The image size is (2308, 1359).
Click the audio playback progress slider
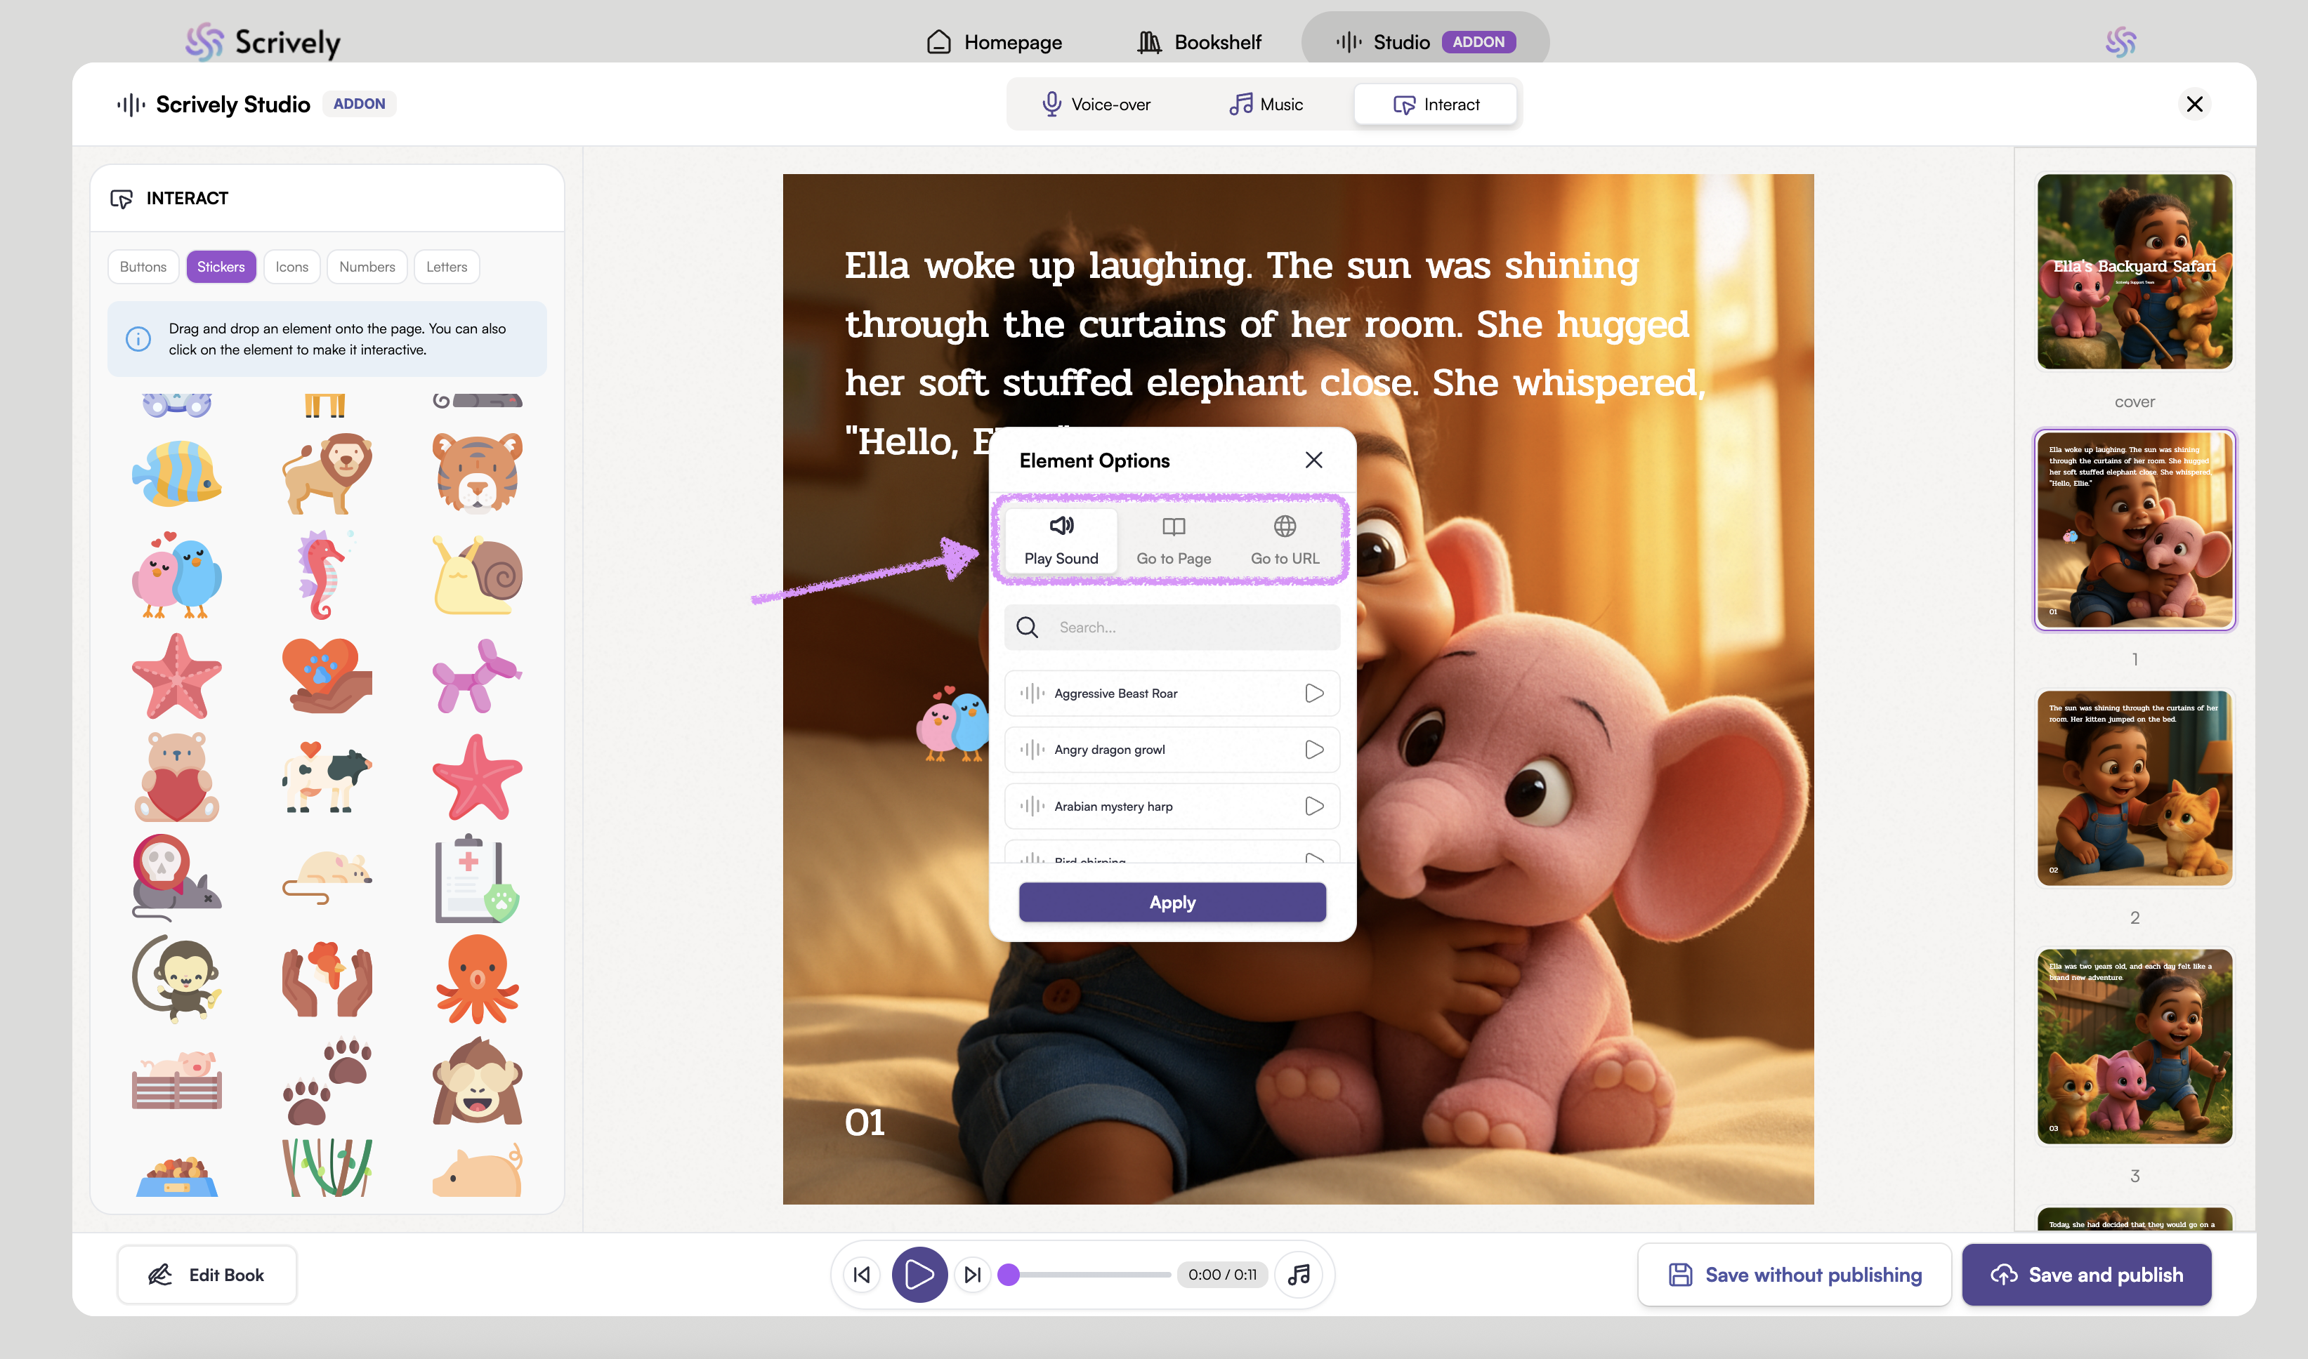pyautogui.click(x=1090, y=1274)
